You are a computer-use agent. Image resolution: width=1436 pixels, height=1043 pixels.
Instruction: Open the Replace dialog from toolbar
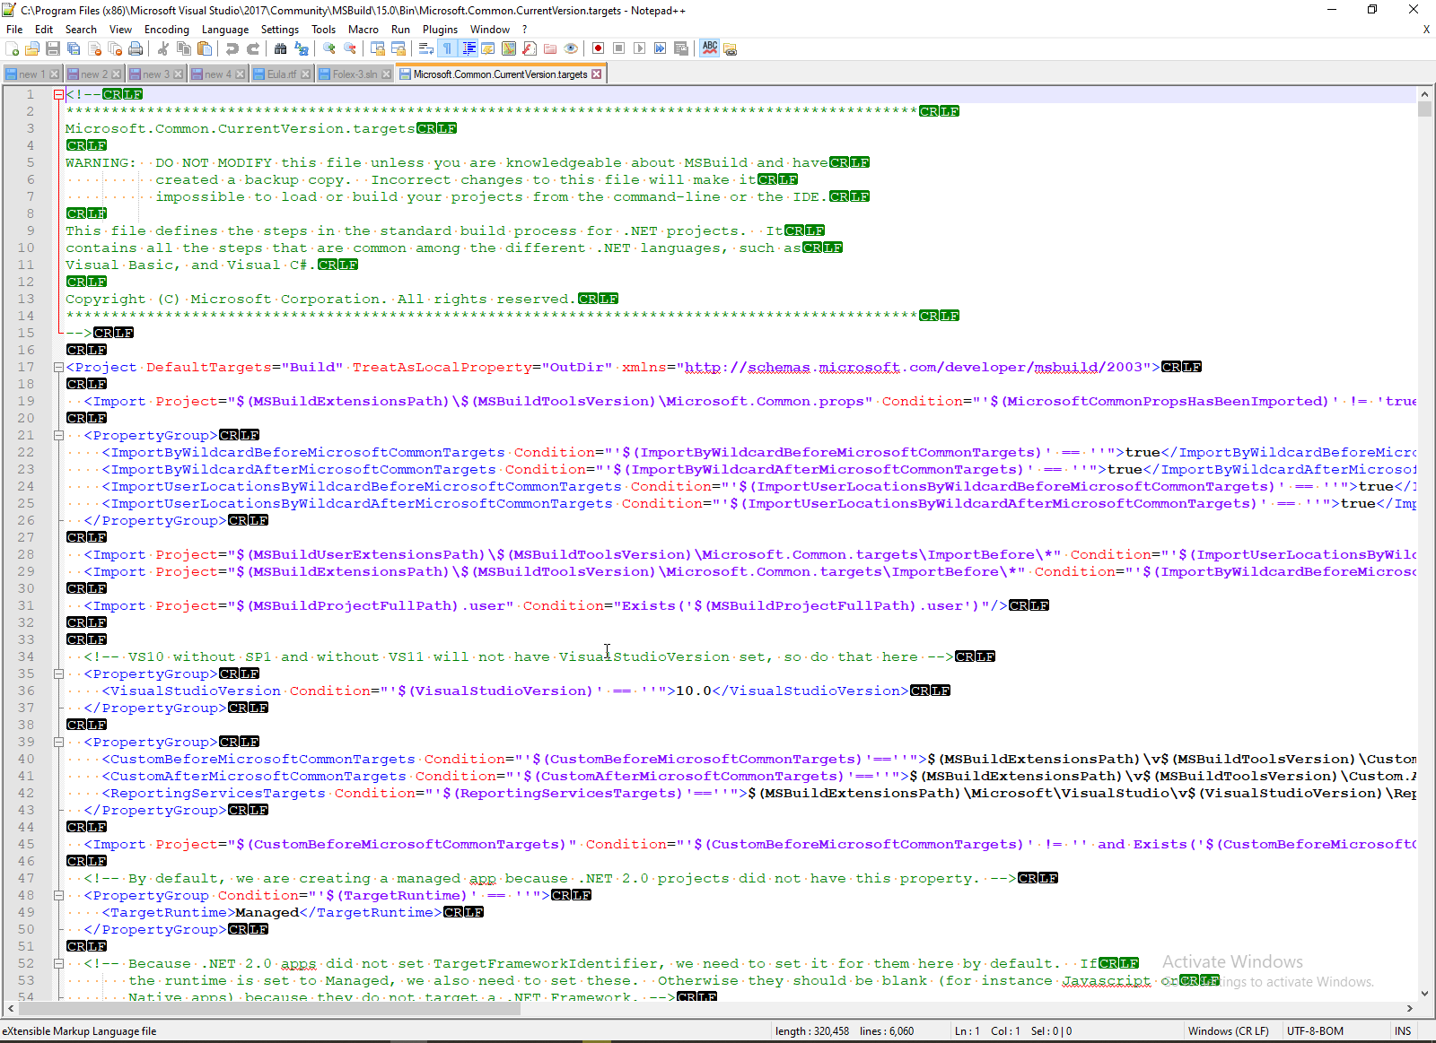[x=302, y=48]
